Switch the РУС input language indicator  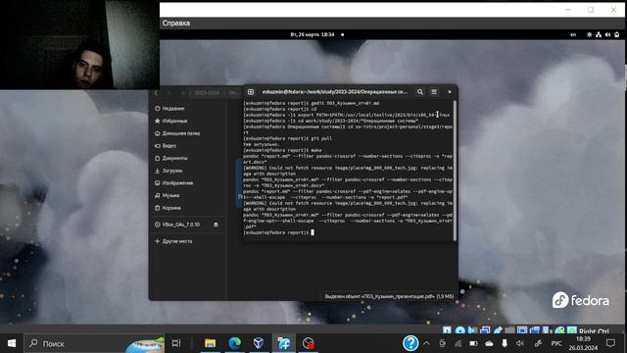click(556, 343)
